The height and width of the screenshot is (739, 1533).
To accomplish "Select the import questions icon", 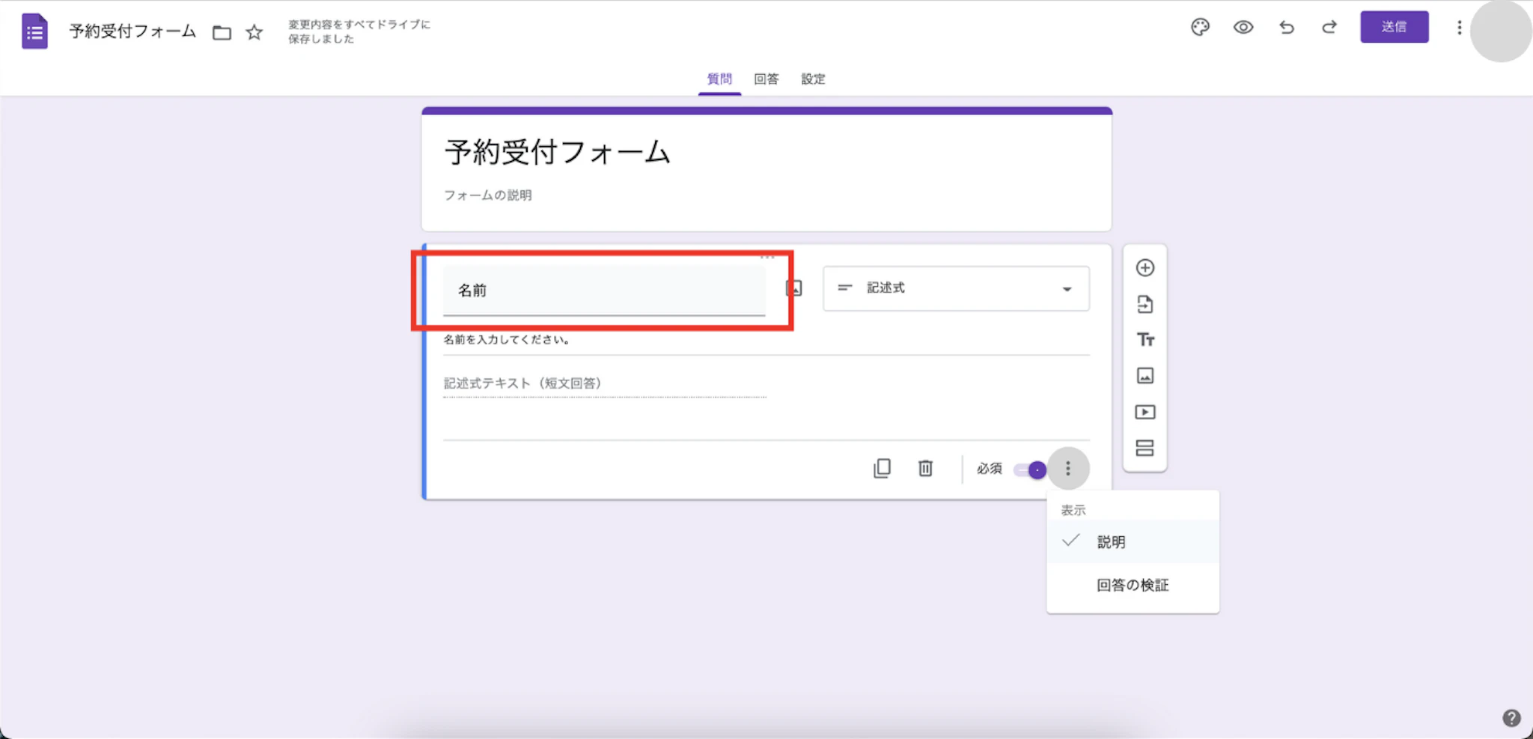I will [1145, 304].
